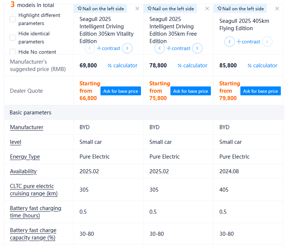Screen dimensions: 286x245
Task: Click next arrow under Free Edition
Action: 197,48
